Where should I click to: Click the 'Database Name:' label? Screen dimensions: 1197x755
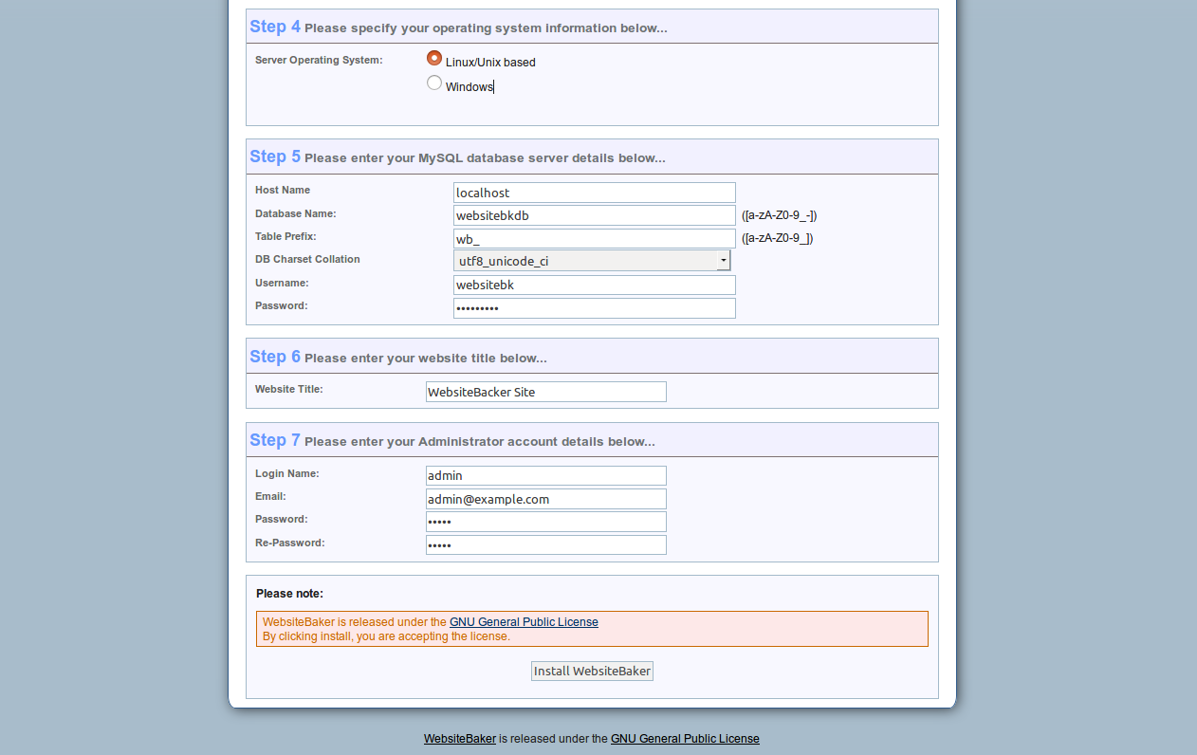click(x=296, y=213)
